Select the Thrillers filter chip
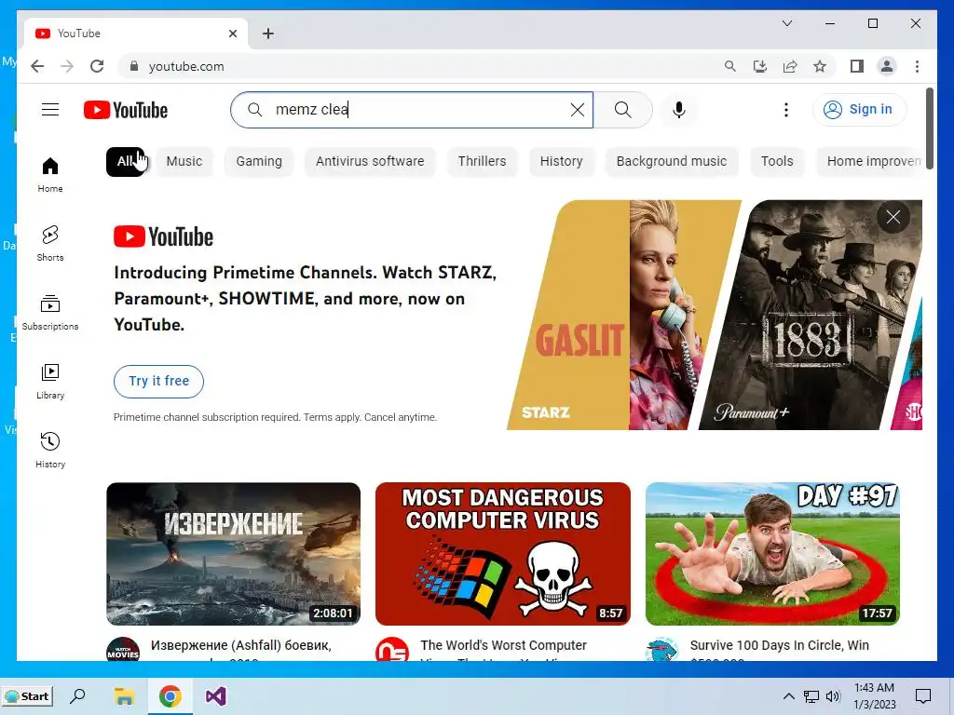 pos(482,162)
